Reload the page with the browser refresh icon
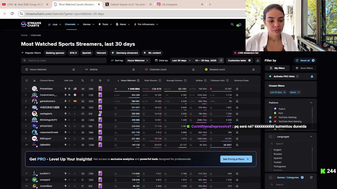Viewport: 337px width, 189px height. (12, 14)
